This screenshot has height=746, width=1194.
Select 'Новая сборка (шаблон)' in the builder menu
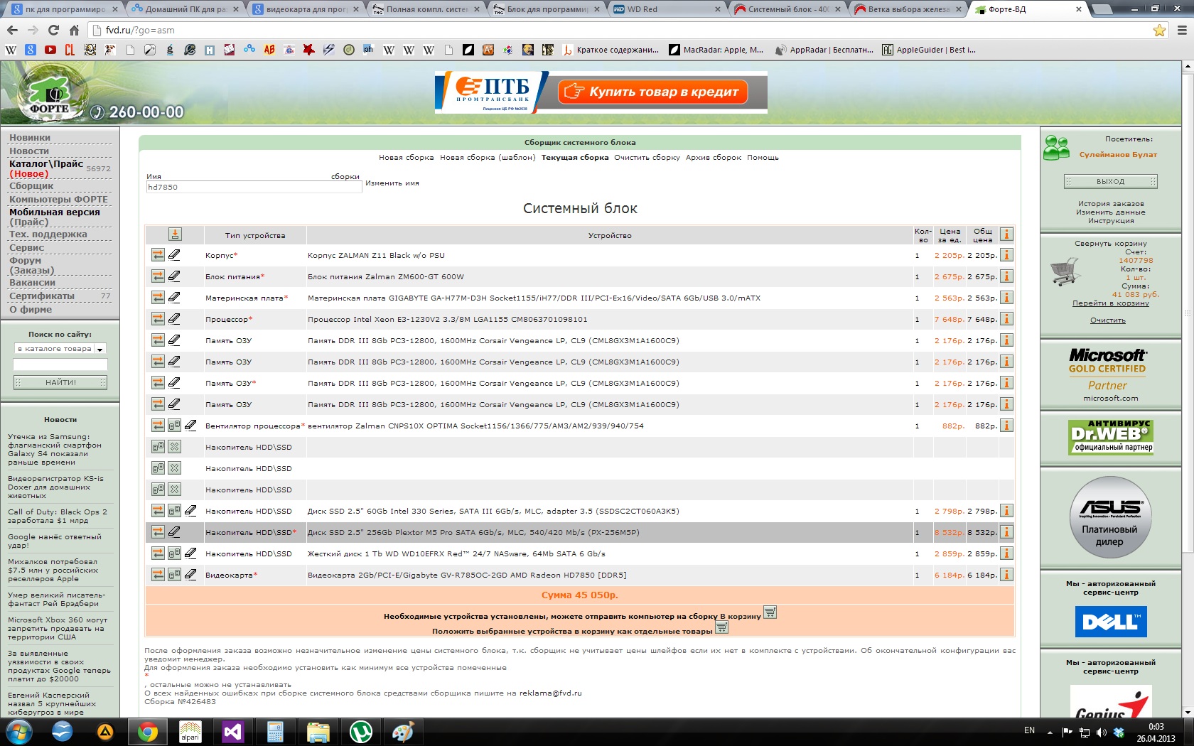[488, 158]
